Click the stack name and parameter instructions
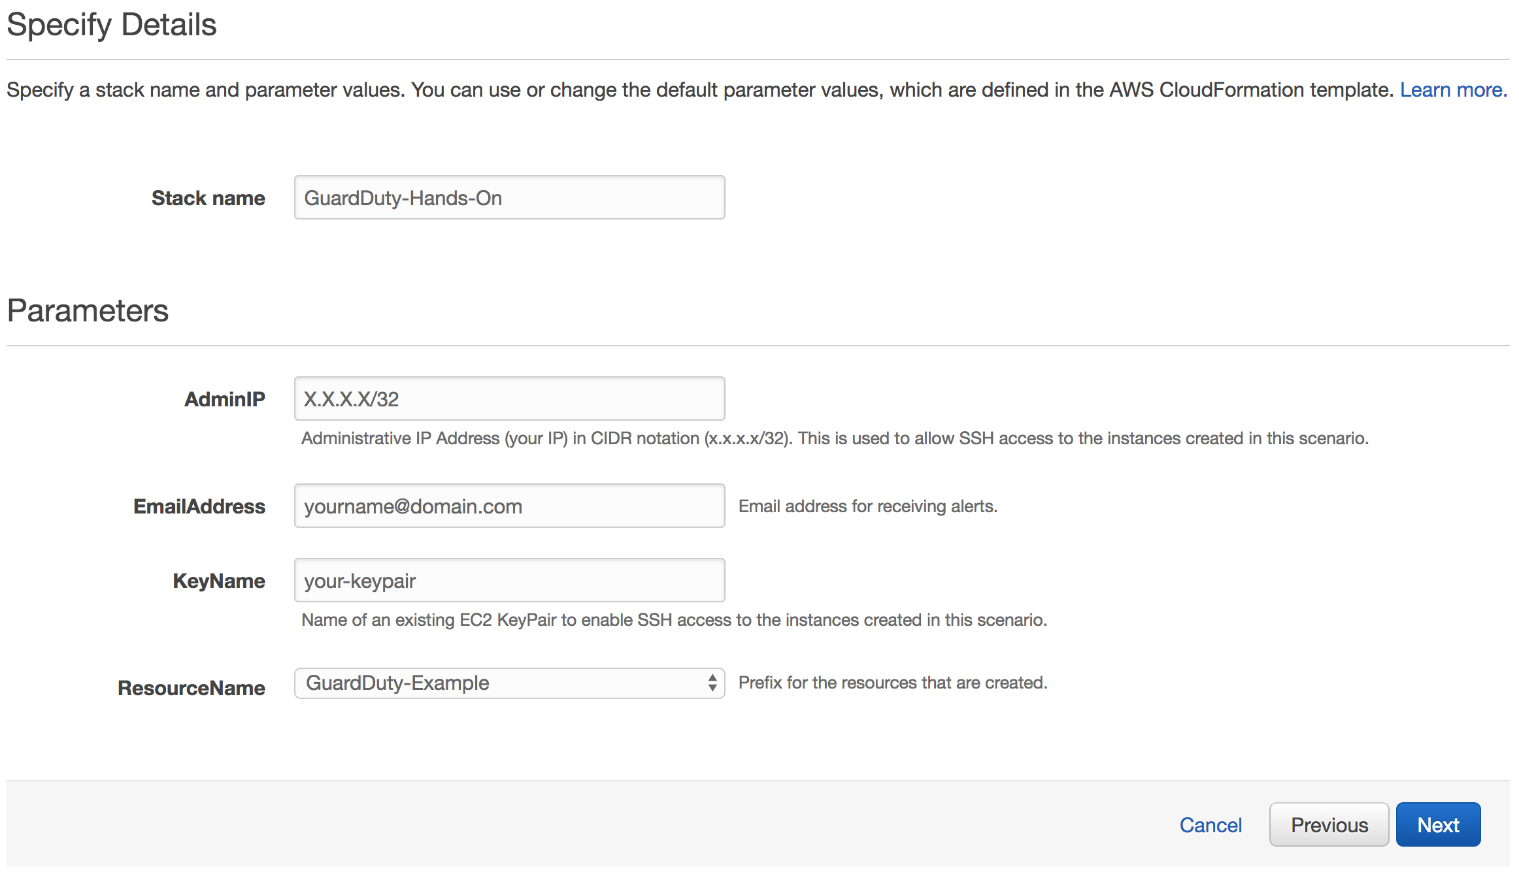This screenshot has height=878, width=1519. [x=700, y=89]
